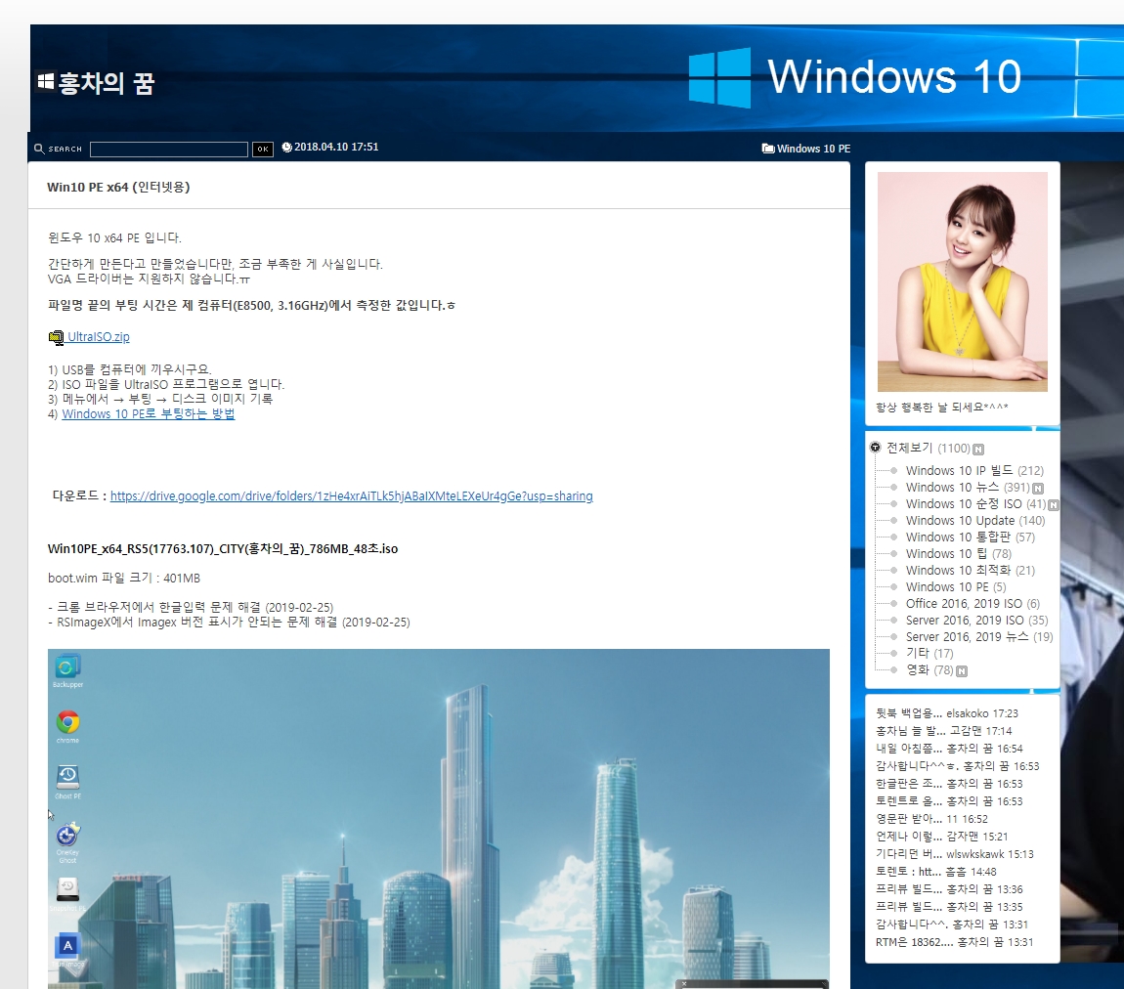The image size is (1124, 989).
Task: Open the Windows 10 최적화 category
Action: click(971, 571)
